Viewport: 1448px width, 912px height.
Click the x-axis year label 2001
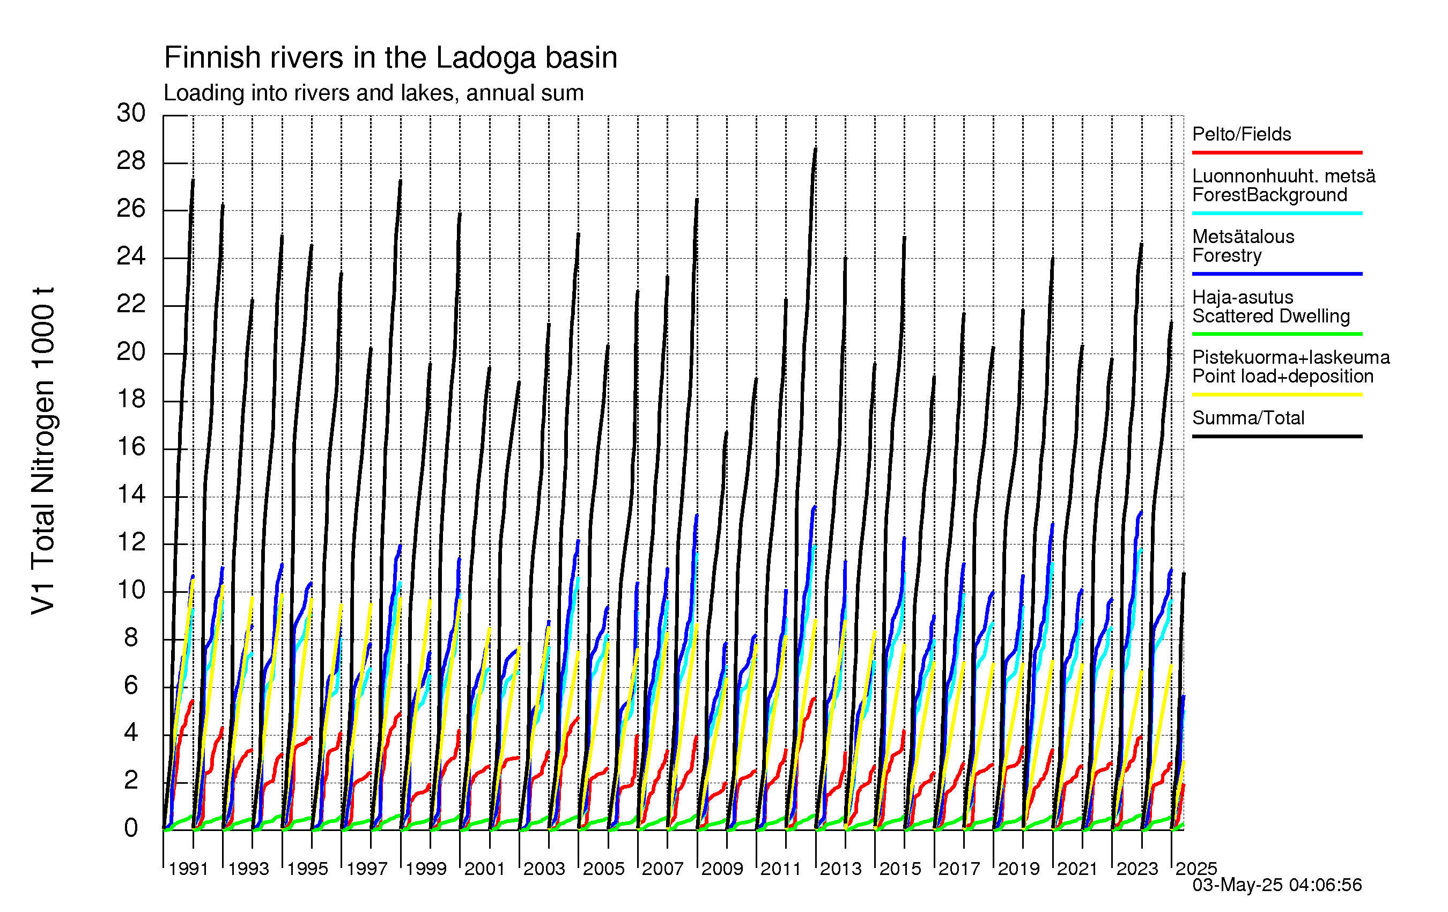tap(485, 869)
